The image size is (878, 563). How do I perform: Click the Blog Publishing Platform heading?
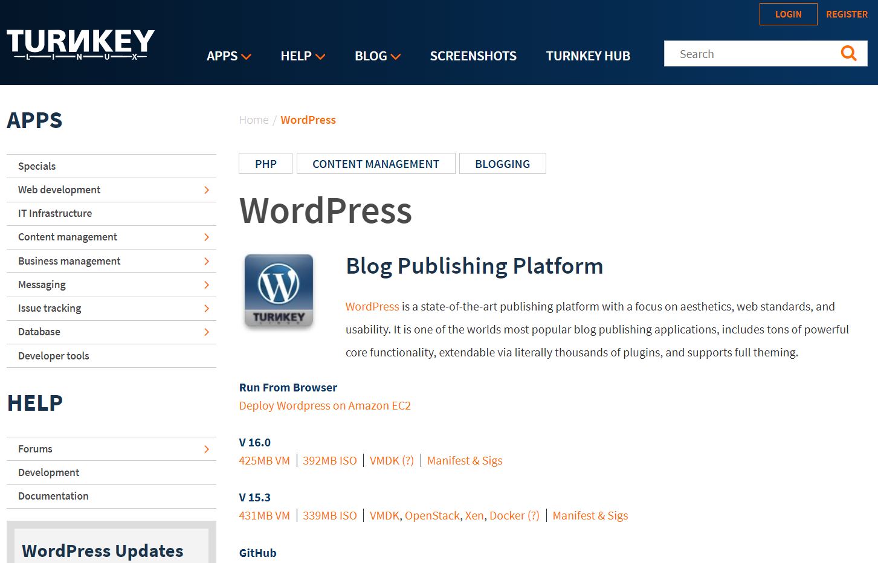[474, 266]
